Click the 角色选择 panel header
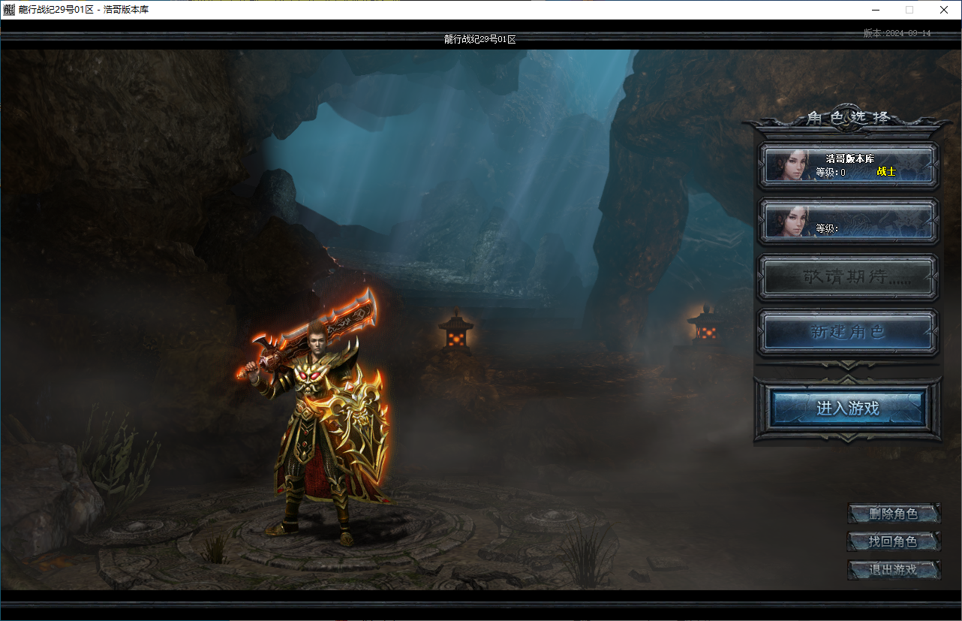 (x=849, y=118)
